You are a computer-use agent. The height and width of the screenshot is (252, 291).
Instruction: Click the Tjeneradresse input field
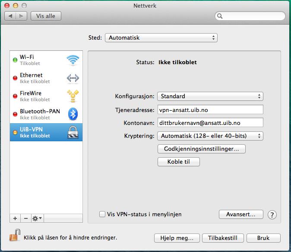[210, 109]
